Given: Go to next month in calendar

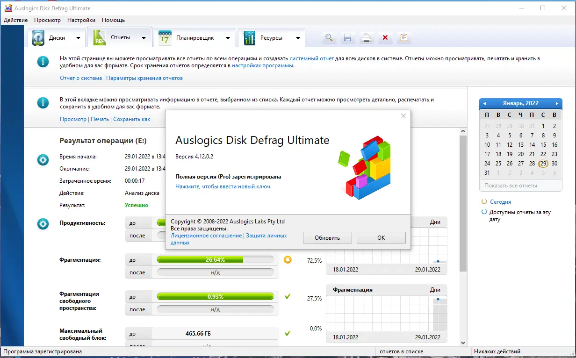Looking at the screenshot, I should (557, 103).
